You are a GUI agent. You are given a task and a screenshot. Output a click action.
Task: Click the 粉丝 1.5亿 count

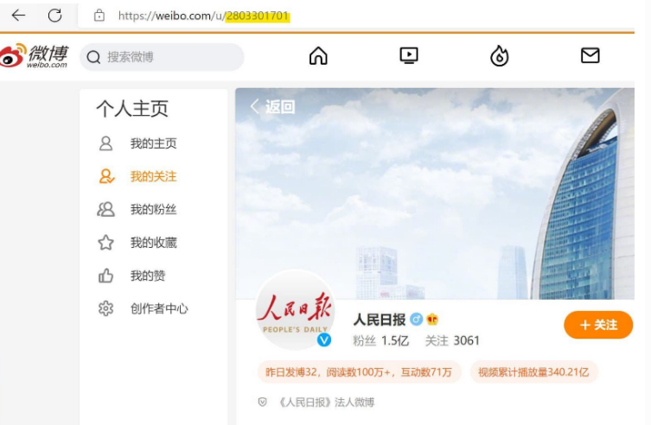pos(380,341)
